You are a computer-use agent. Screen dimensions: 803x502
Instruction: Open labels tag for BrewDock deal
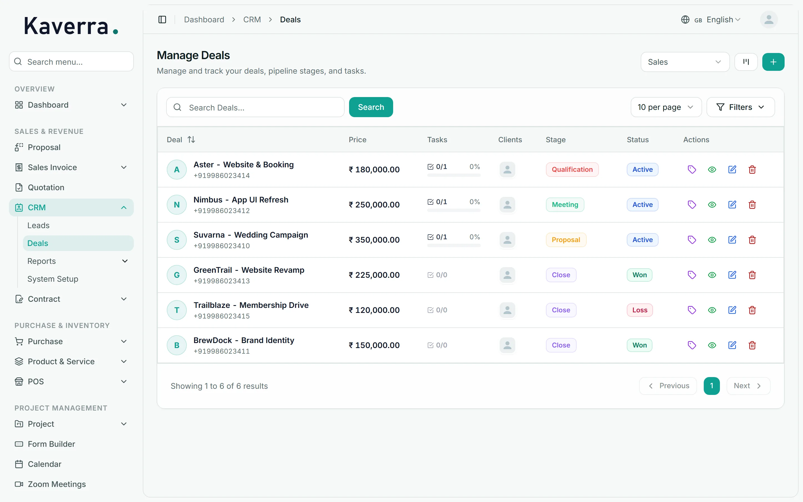692,345
